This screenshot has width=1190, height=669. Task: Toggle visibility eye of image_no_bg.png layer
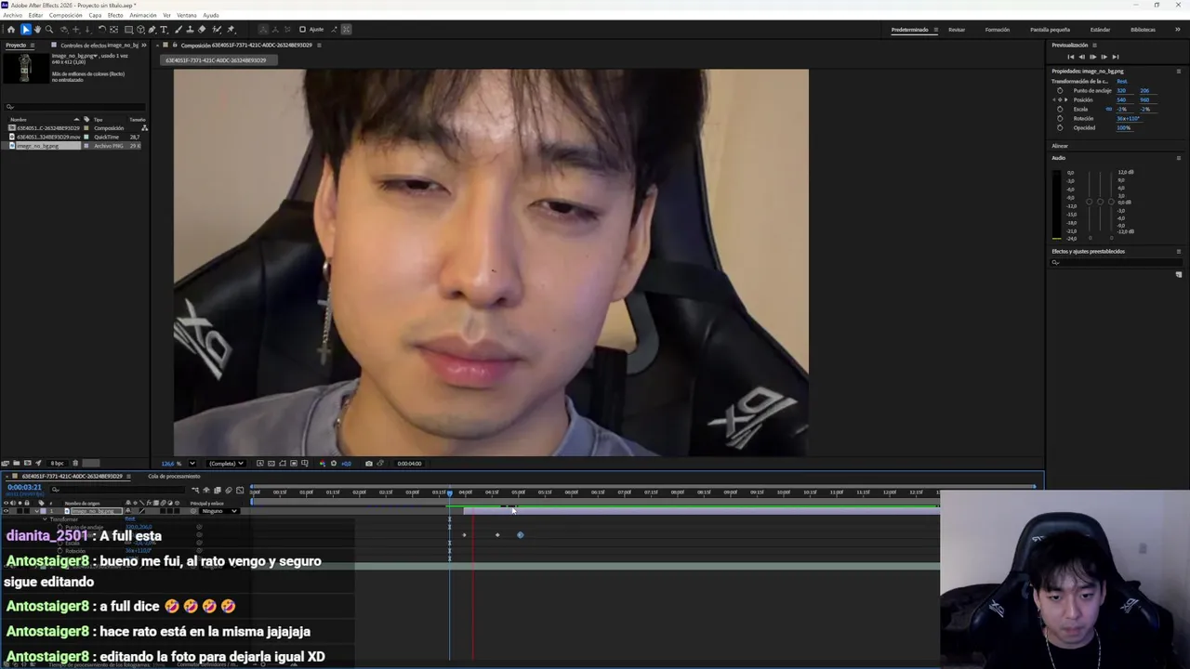(6, 511)
